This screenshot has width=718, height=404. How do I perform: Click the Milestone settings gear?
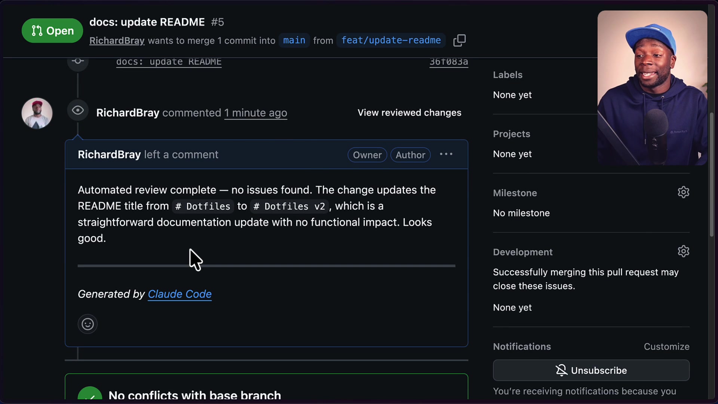684,192
